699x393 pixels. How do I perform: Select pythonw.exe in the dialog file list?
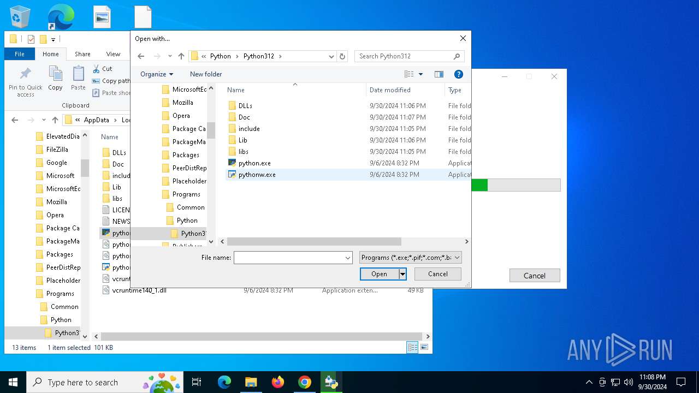257,175
